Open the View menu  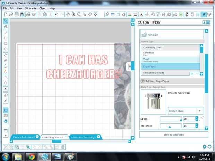[x=20, y=8]
